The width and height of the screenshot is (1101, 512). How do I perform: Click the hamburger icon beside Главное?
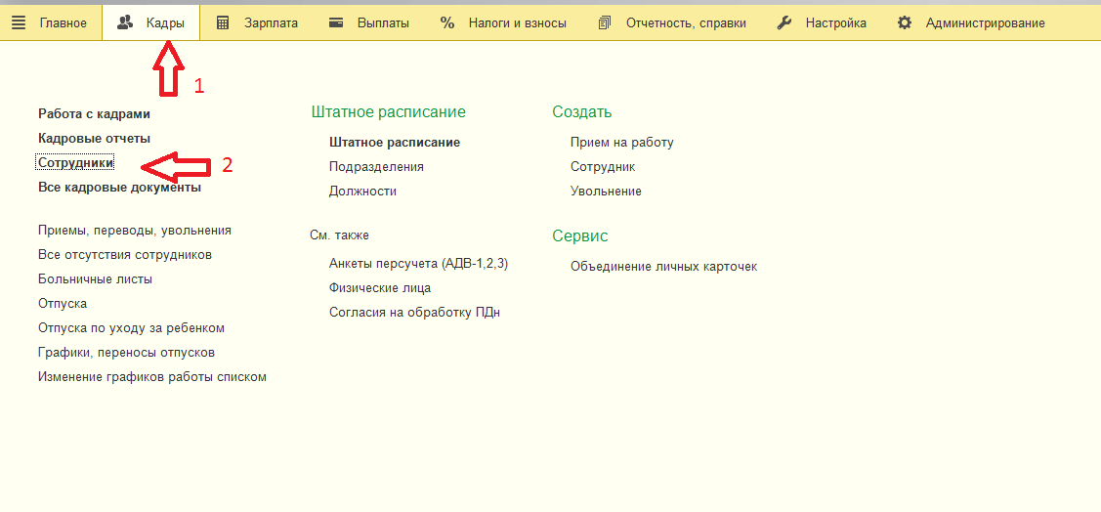pyautogui.click(x=19, y=23)
